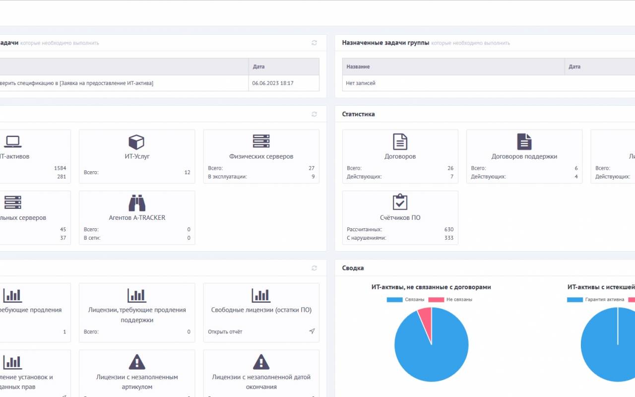Screen dimensions: 635x397
Task: Click the Договоров поддержки document icon
Action: coord(524,141)
